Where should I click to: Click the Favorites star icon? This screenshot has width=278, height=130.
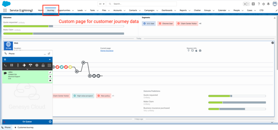(x=245, y=4)
